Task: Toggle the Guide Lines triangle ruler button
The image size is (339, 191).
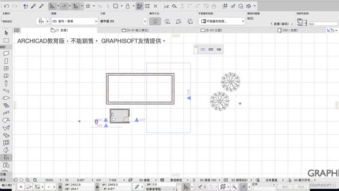Action: click(x=52, y=6)
